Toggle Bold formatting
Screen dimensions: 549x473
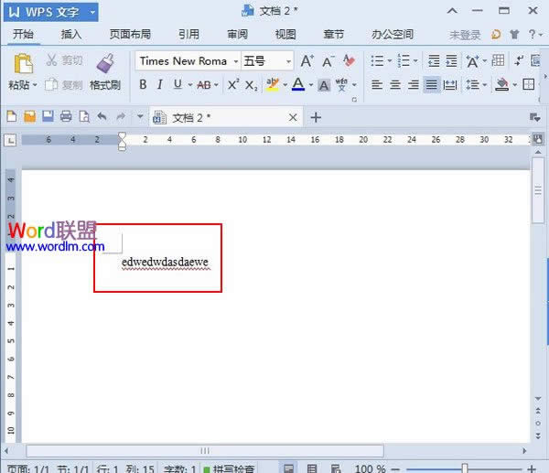click(143, 84)
